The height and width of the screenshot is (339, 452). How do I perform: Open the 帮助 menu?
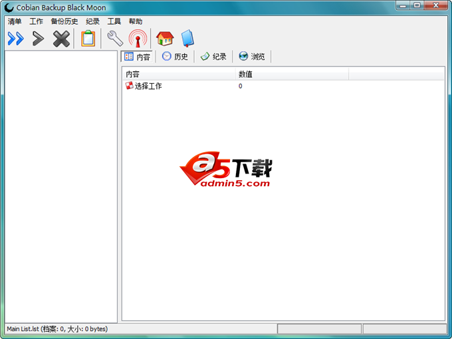click(136, 21)
